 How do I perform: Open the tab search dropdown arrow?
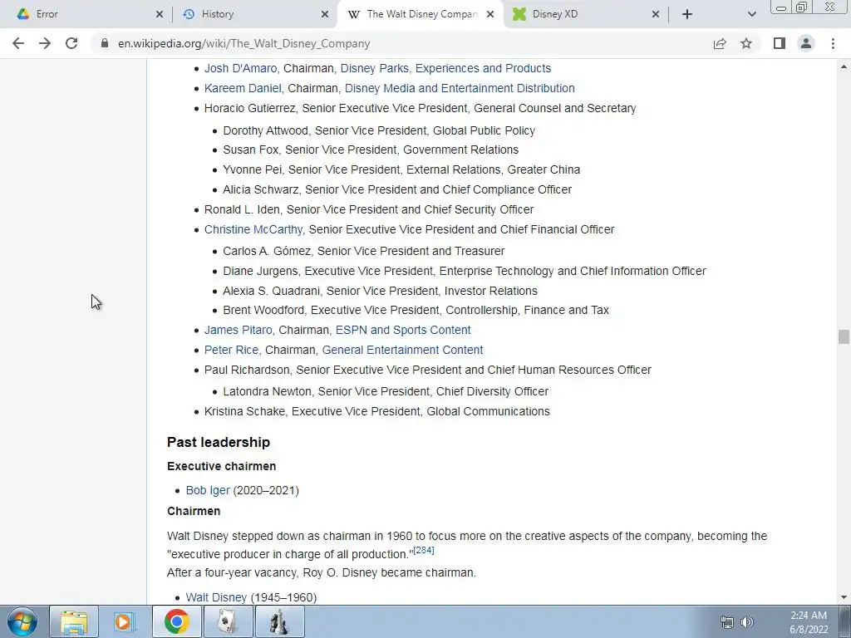(x=751, y=14)
